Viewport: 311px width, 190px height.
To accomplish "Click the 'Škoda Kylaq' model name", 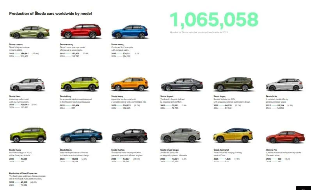I will tap(15, 150).
